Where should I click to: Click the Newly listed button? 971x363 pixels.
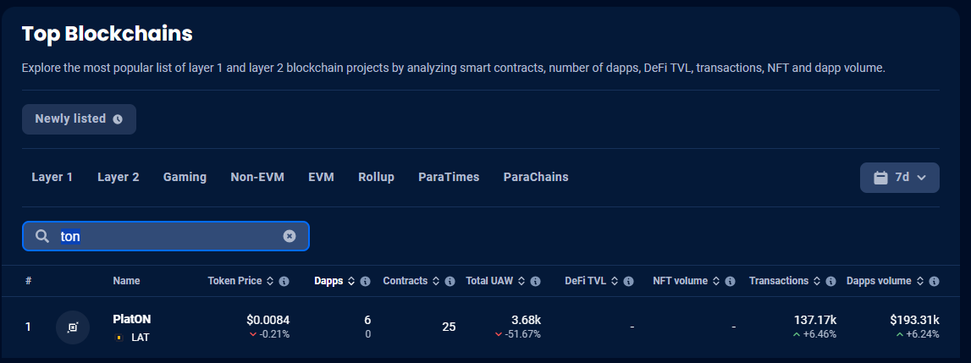80,119
